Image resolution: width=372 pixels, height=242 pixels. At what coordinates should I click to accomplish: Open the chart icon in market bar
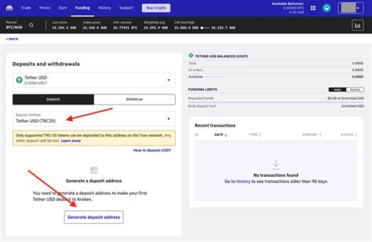(x=357, y=25)
